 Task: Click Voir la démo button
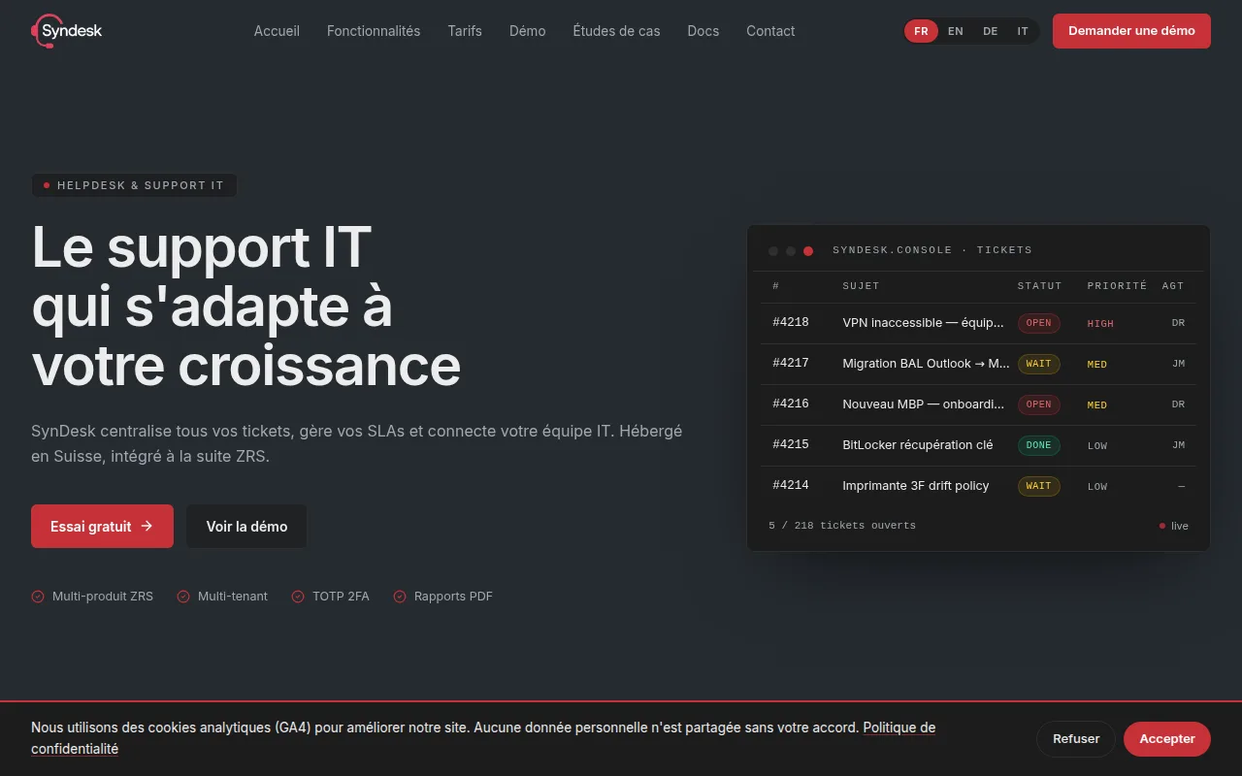coord(246,526)
